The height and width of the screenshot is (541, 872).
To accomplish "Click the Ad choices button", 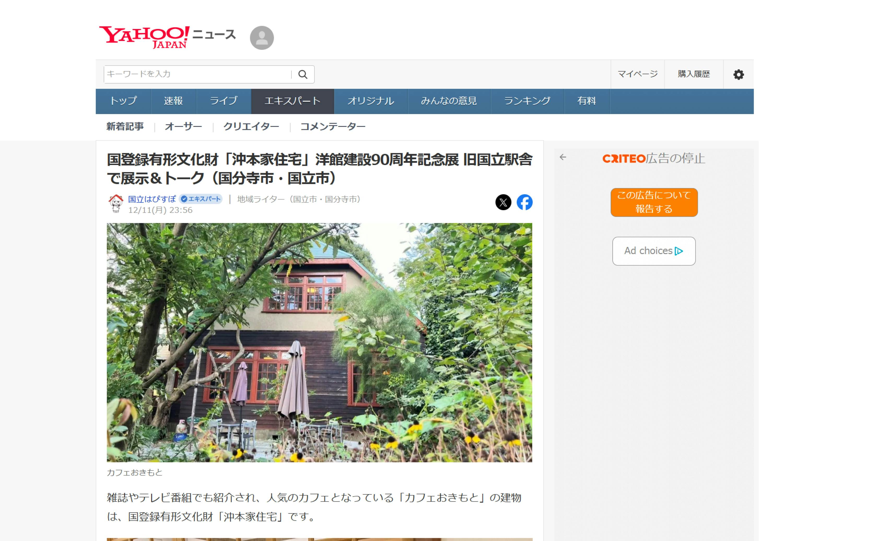I will coord(654,251).
